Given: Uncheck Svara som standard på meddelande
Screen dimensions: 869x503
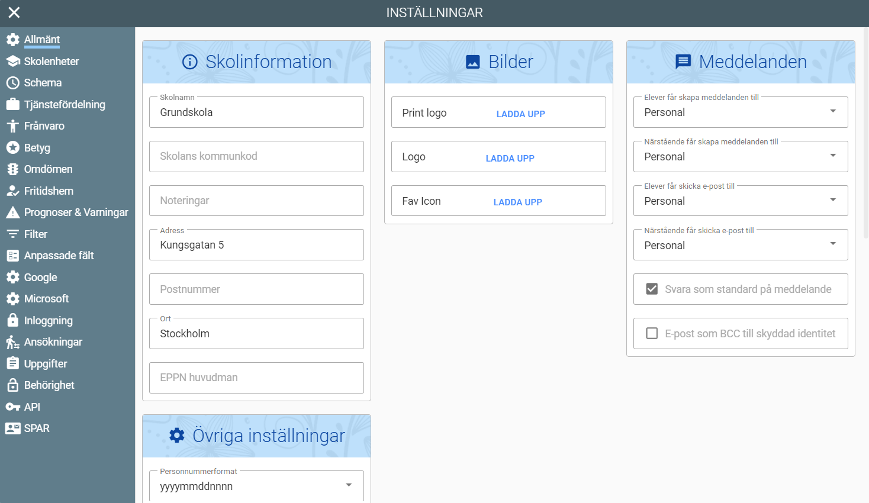Looking at the screenshot, I should coord(652,289).
